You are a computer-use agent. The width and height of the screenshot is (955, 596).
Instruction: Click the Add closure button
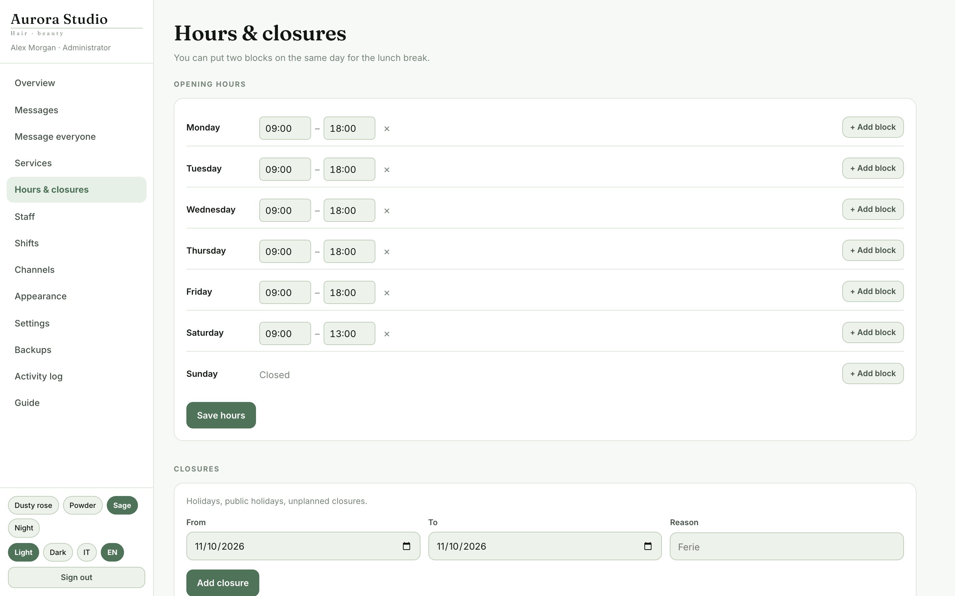[223, 583]
